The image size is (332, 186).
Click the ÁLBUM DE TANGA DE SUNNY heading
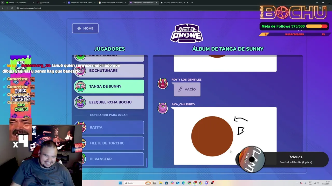coord(228,49)
